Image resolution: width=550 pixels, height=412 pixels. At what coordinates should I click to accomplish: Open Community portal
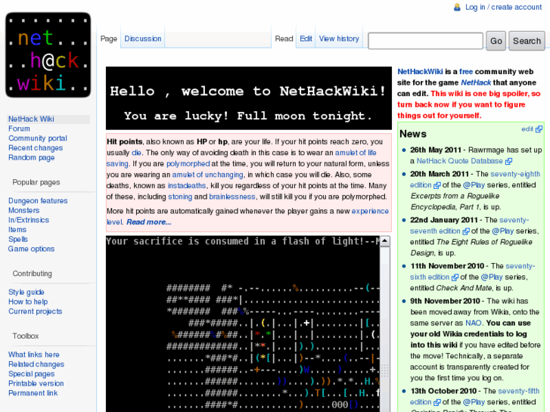[38, 138]
